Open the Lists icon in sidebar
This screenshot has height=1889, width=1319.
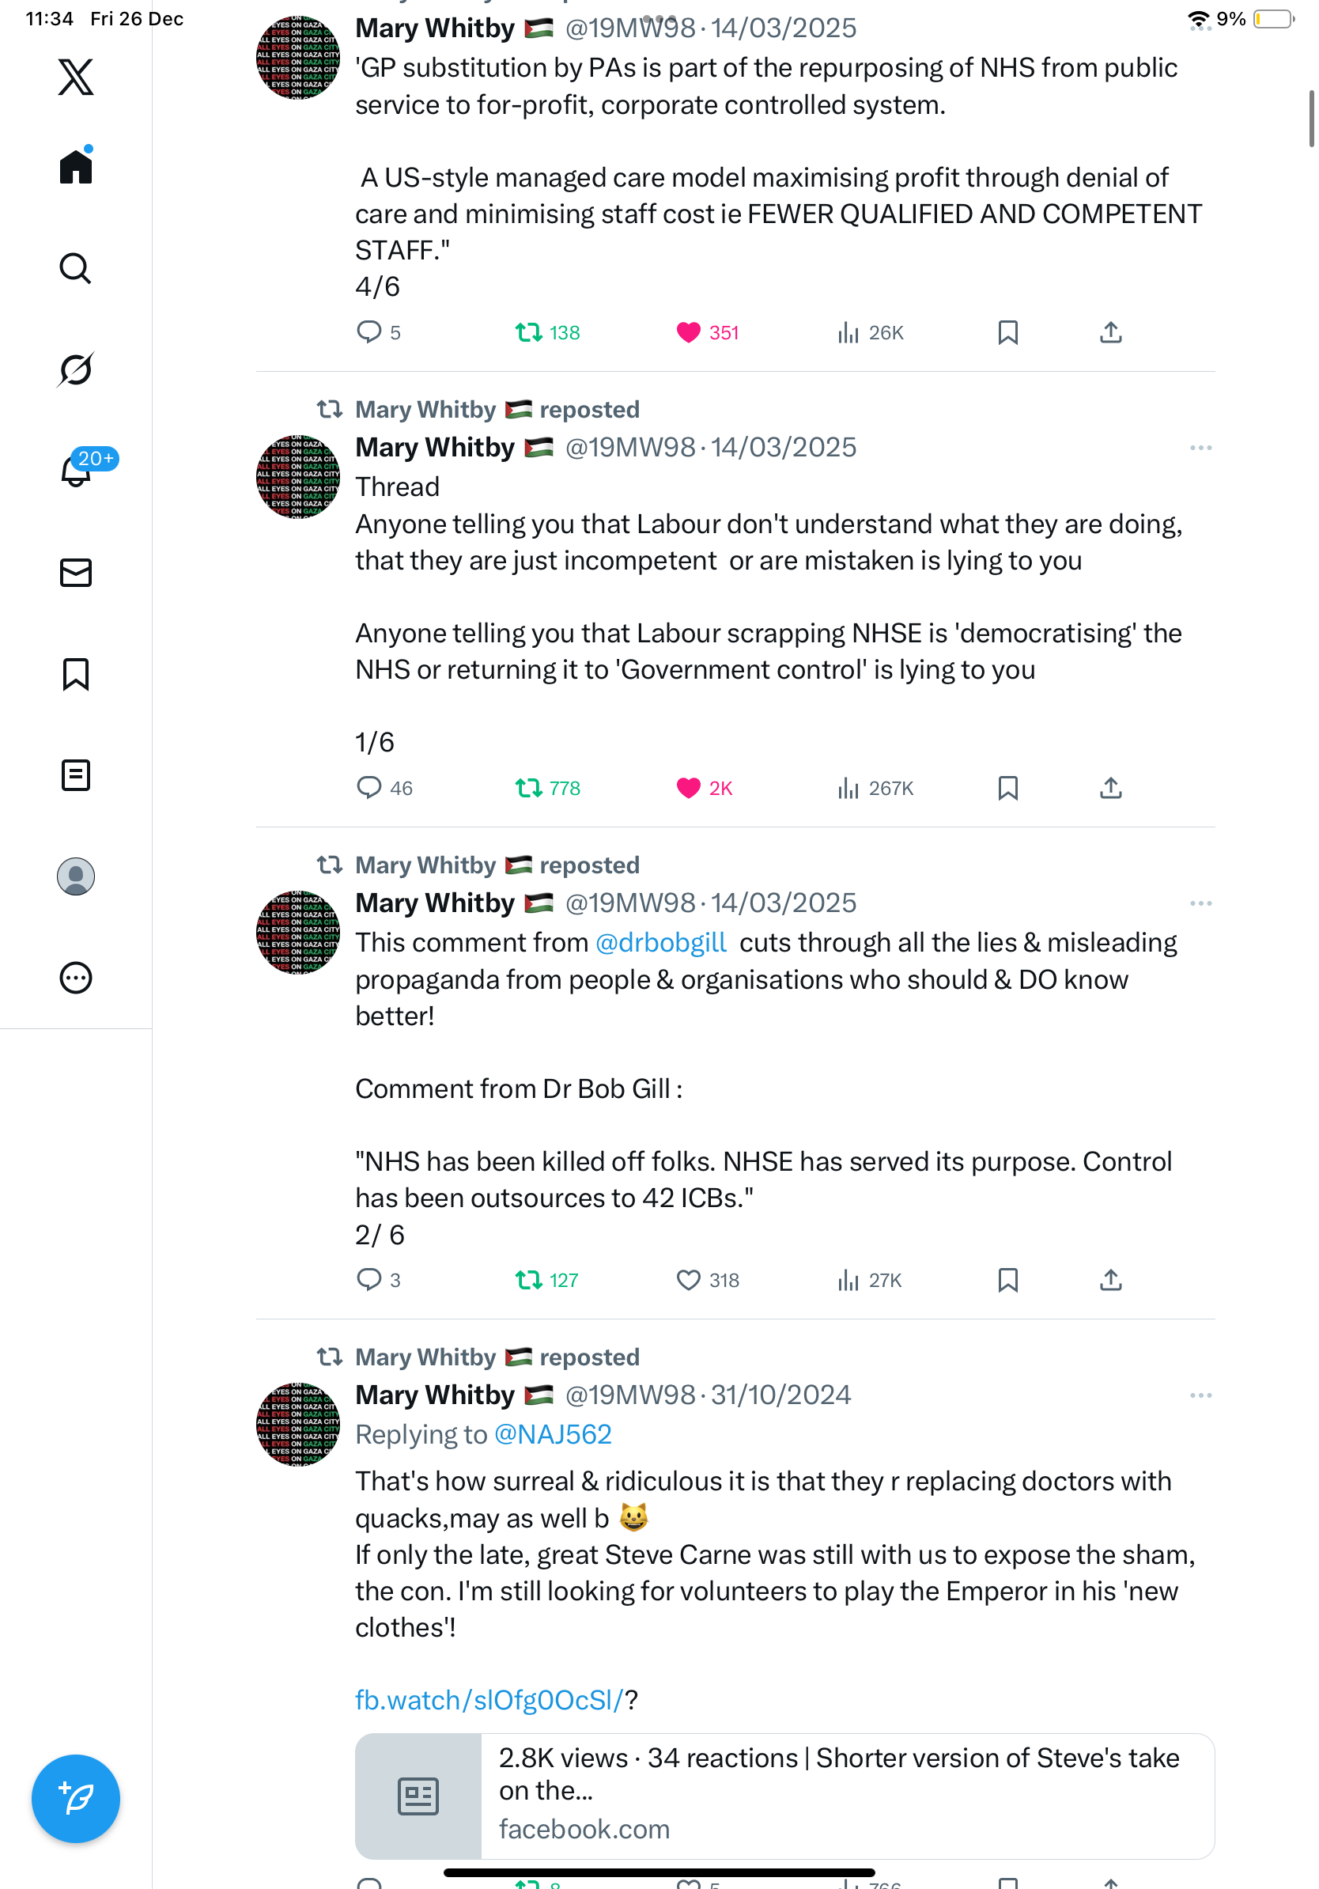(x=76, y=775)
